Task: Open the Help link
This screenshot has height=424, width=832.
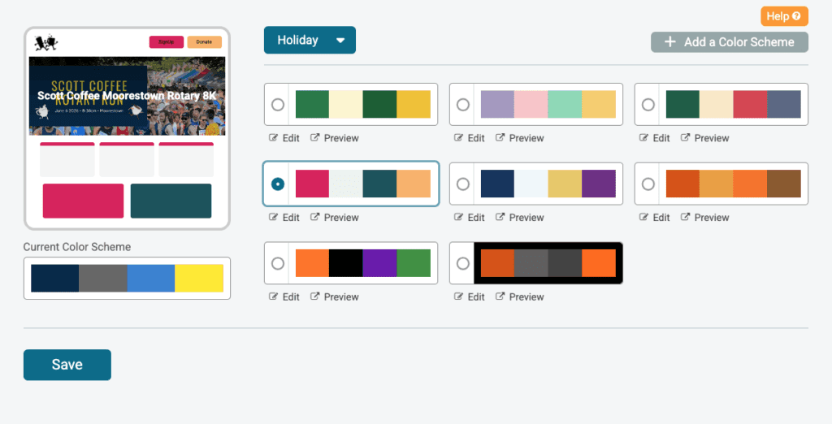Action: [x=784, y=16]
